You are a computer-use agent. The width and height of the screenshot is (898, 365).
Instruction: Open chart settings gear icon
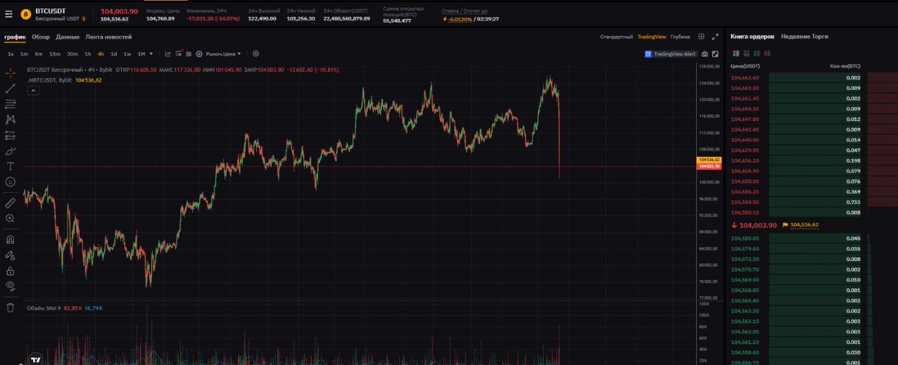click(199, 54)
